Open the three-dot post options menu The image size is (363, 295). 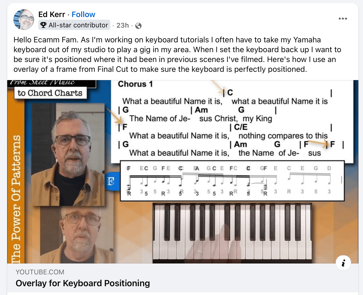(x=343, y=19)
